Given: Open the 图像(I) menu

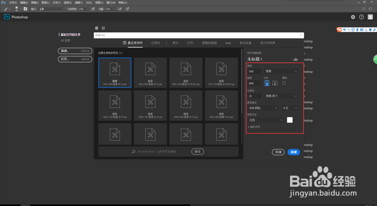Looking at the screenshot, I should 35,3.
